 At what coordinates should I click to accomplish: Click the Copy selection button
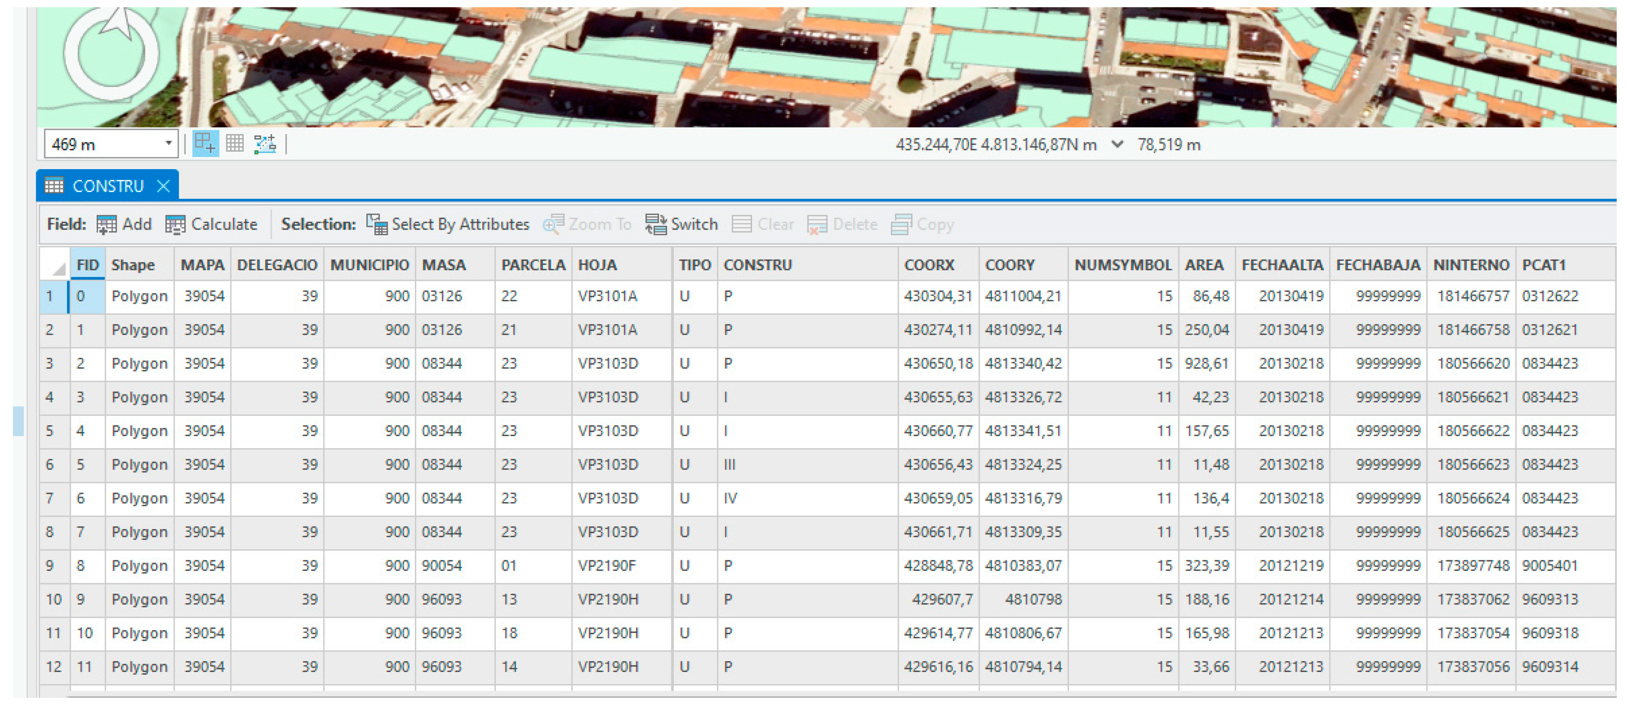pyautogui.click(x=923, y=225)
